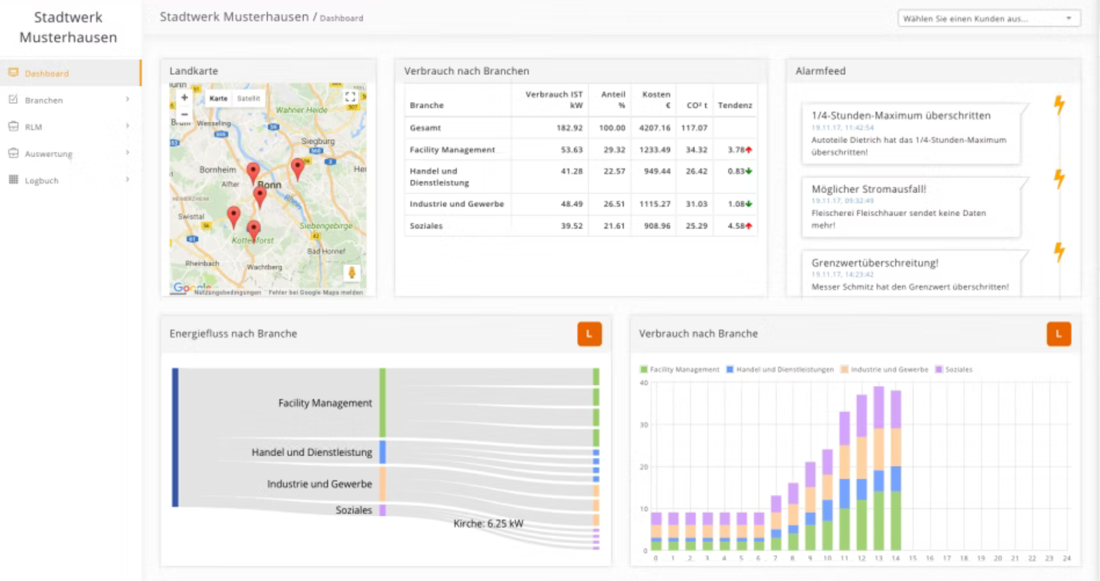Screen dimensions: 1100x581
Task: Zoom in on the map
Action: pos(184,98)
